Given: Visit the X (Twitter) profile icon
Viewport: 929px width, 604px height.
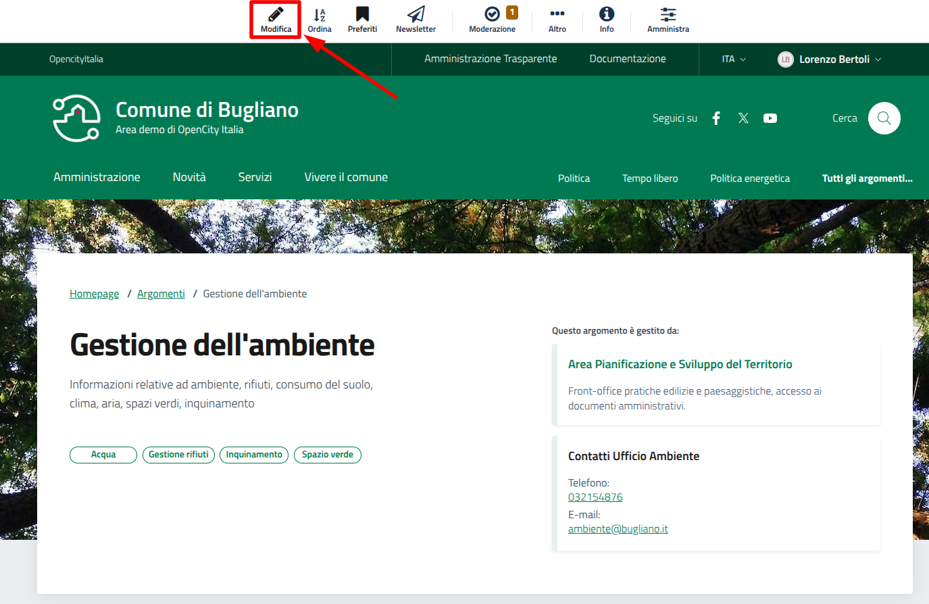Looking at the screenshot, I should tap(743, 118).
